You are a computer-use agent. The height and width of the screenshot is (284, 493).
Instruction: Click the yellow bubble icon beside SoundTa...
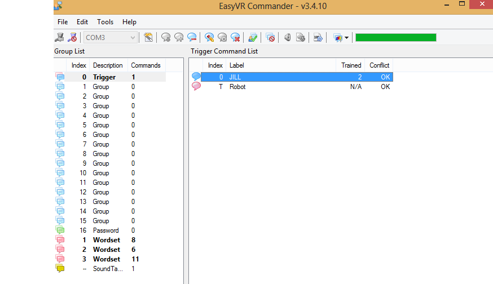tap(60, 268)
